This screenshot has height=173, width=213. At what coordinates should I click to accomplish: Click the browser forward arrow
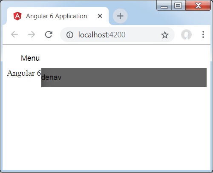32,34
